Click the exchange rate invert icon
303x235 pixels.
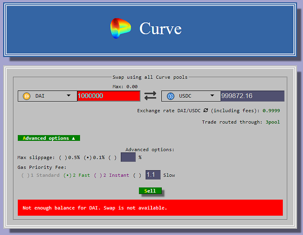tap(206, 111)
